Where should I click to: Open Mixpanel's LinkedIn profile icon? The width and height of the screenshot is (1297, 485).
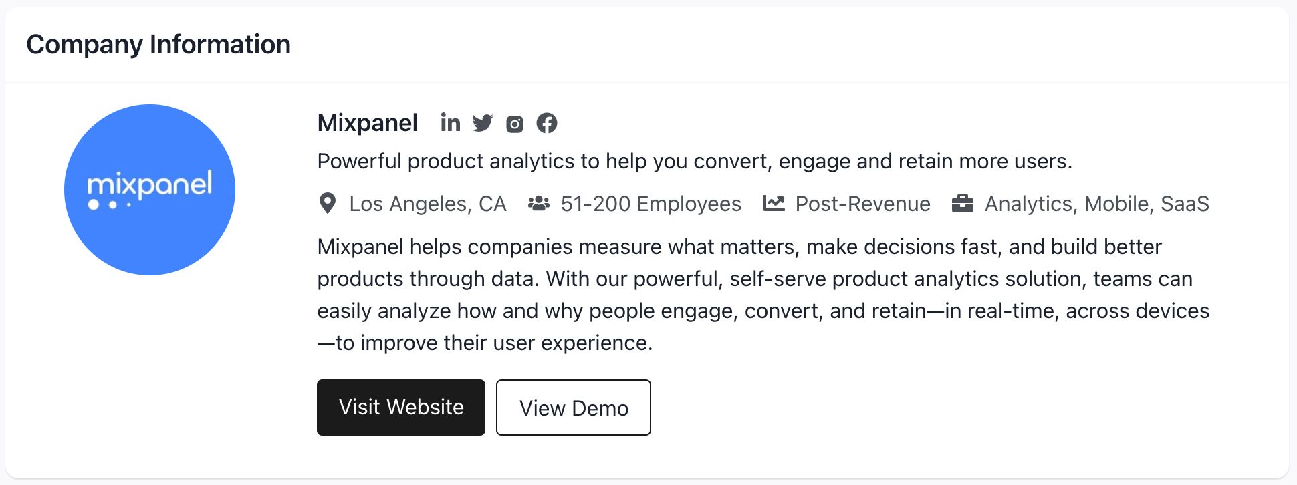click(451, 123)
